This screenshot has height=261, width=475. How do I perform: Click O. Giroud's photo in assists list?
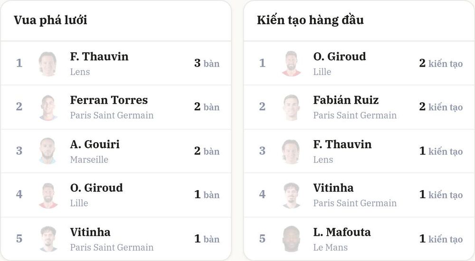click(291, 64)
